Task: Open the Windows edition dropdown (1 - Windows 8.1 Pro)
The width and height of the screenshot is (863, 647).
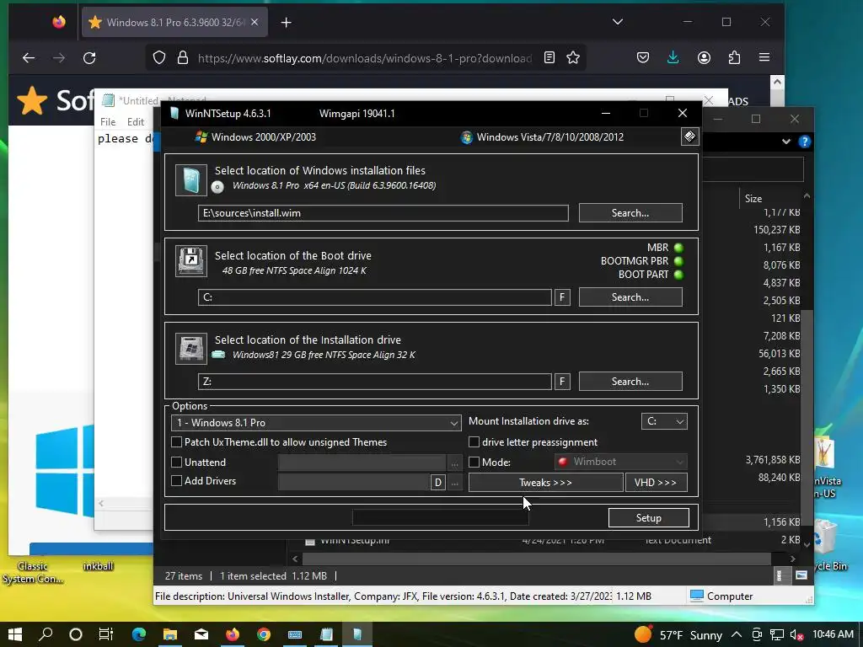Action: (317, 423)
